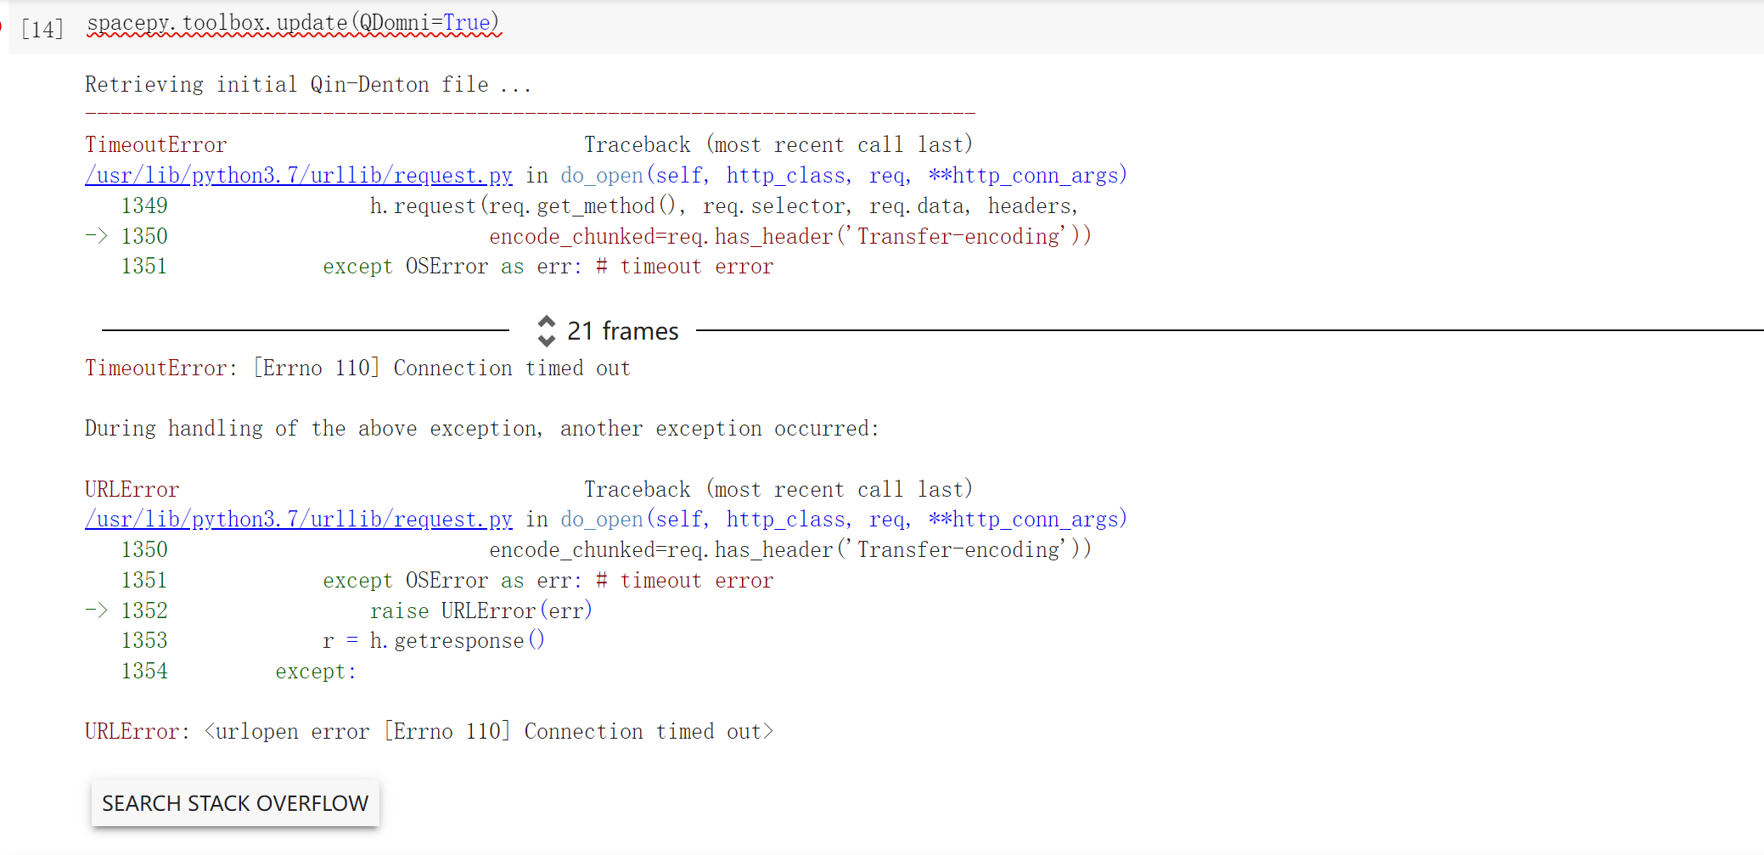Click the arrow marker on line 1350
The height and width of the screenshot is (855, 1764).
coord(96,236)
